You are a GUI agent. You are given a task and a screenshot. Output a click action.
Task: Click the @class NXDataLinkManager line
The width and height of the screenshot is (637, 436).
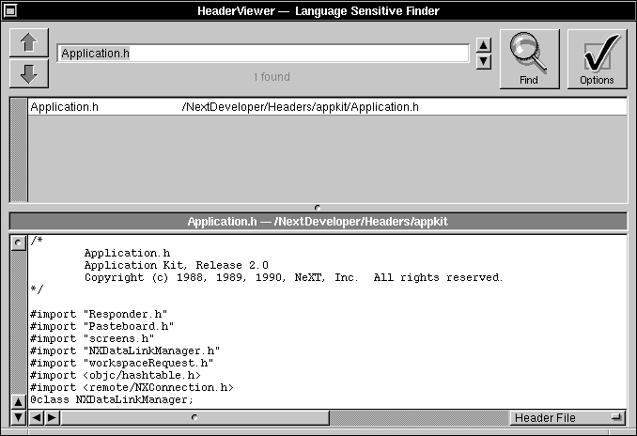pos(112,399)
